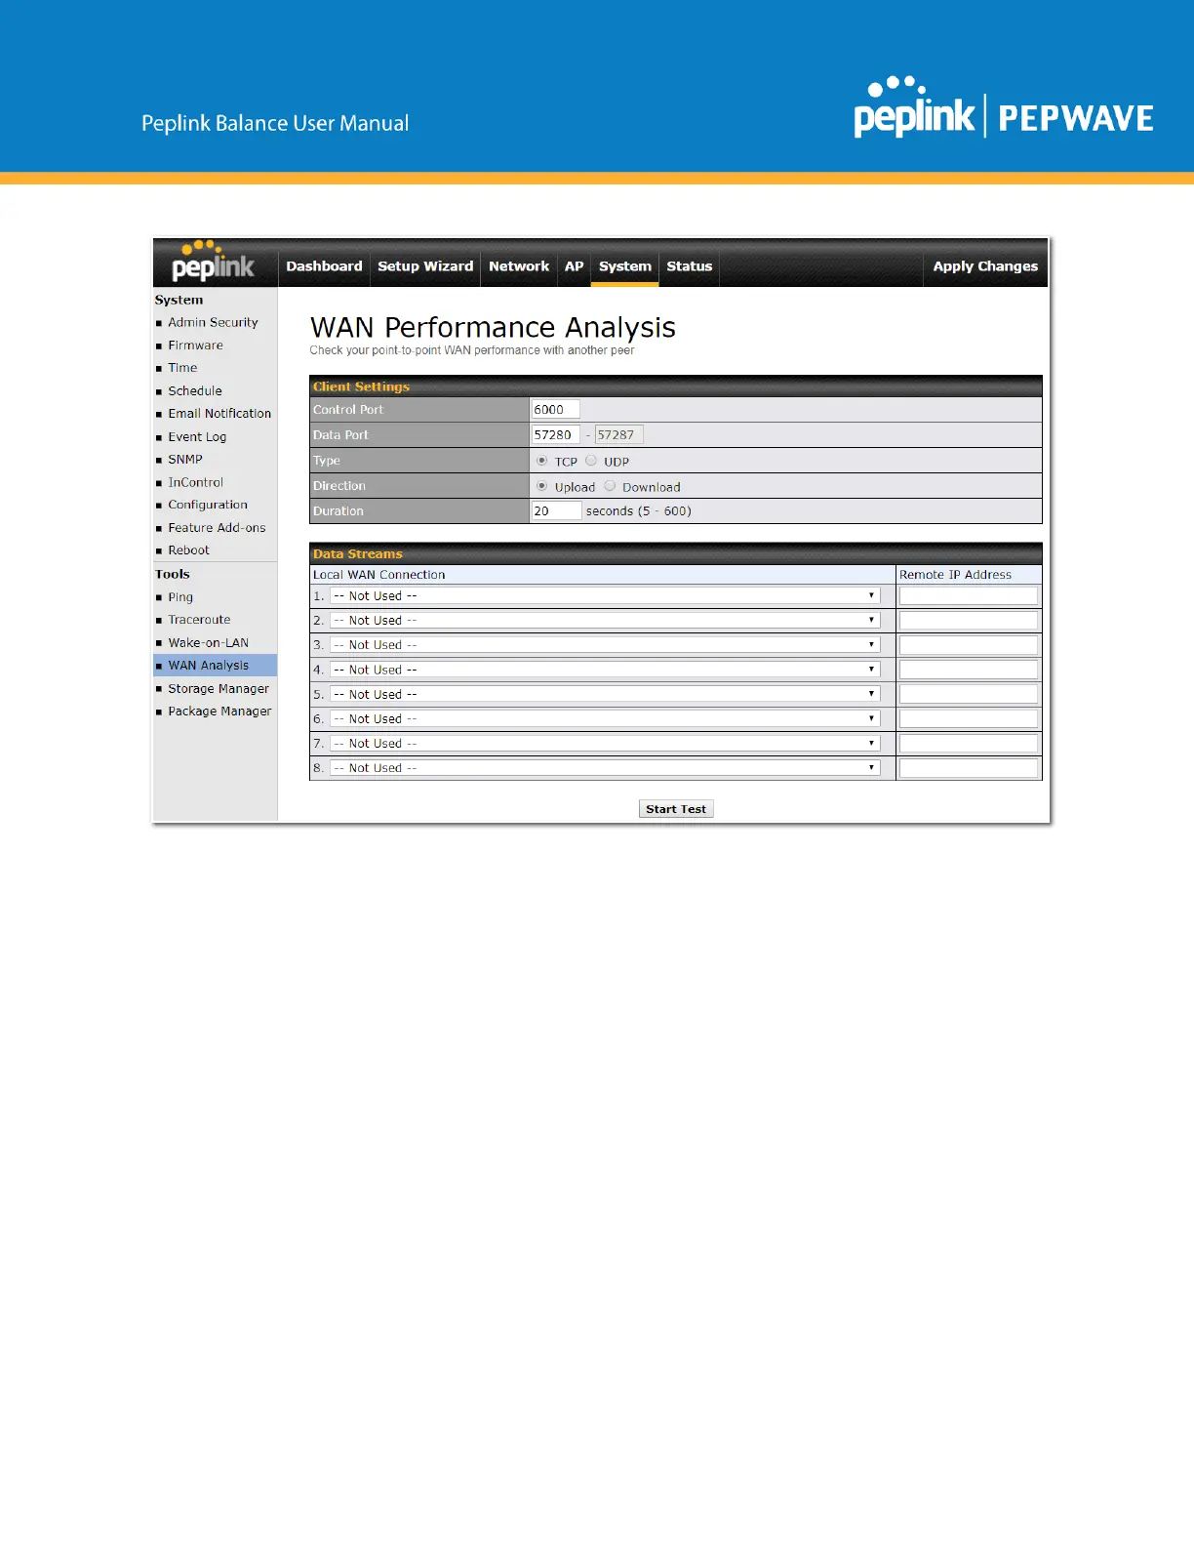The image size is (1194, 1546).
Task: Click the Data Port end field 57287
Action: tap(618, 435)
